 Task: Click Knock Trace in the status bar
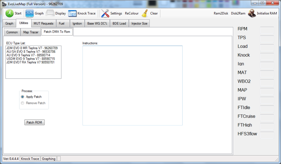point(30,159)
